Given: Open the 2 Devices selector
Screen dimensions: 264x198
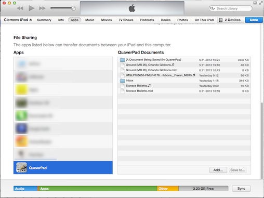Looking at the screenshot, I should pyautogui.click(x=231, y=20).
